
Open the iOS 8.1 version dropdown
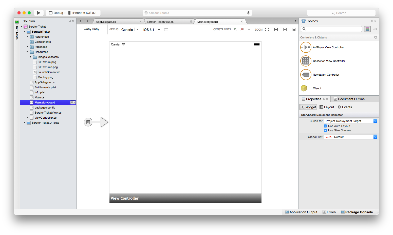159,30
